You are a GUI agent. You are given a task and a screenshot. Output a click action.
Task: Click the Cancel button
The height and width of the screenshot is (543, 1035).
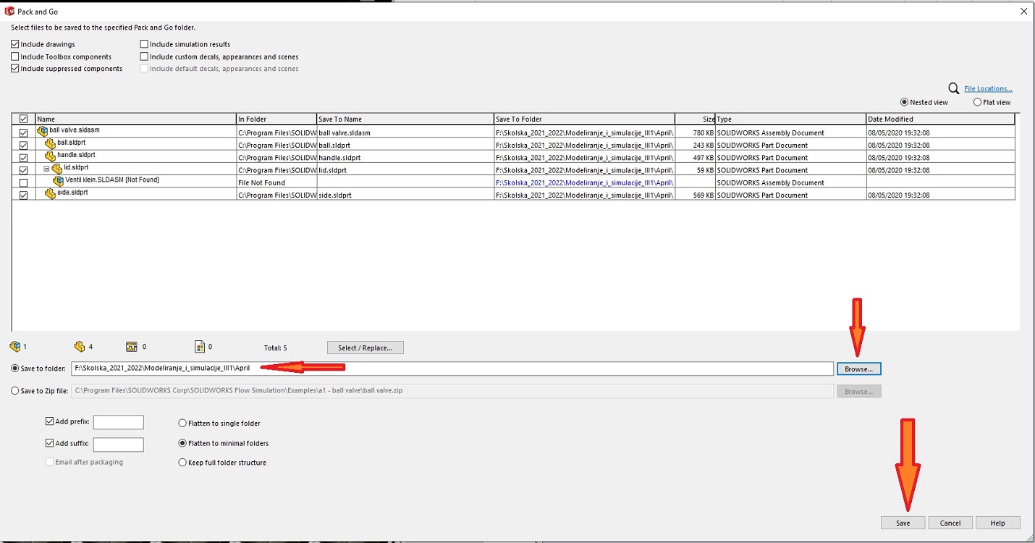point(950,523)
